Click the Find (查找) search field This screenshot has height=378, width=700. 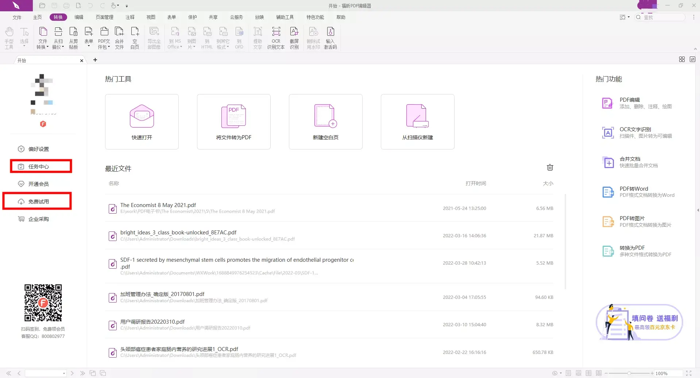661,17
